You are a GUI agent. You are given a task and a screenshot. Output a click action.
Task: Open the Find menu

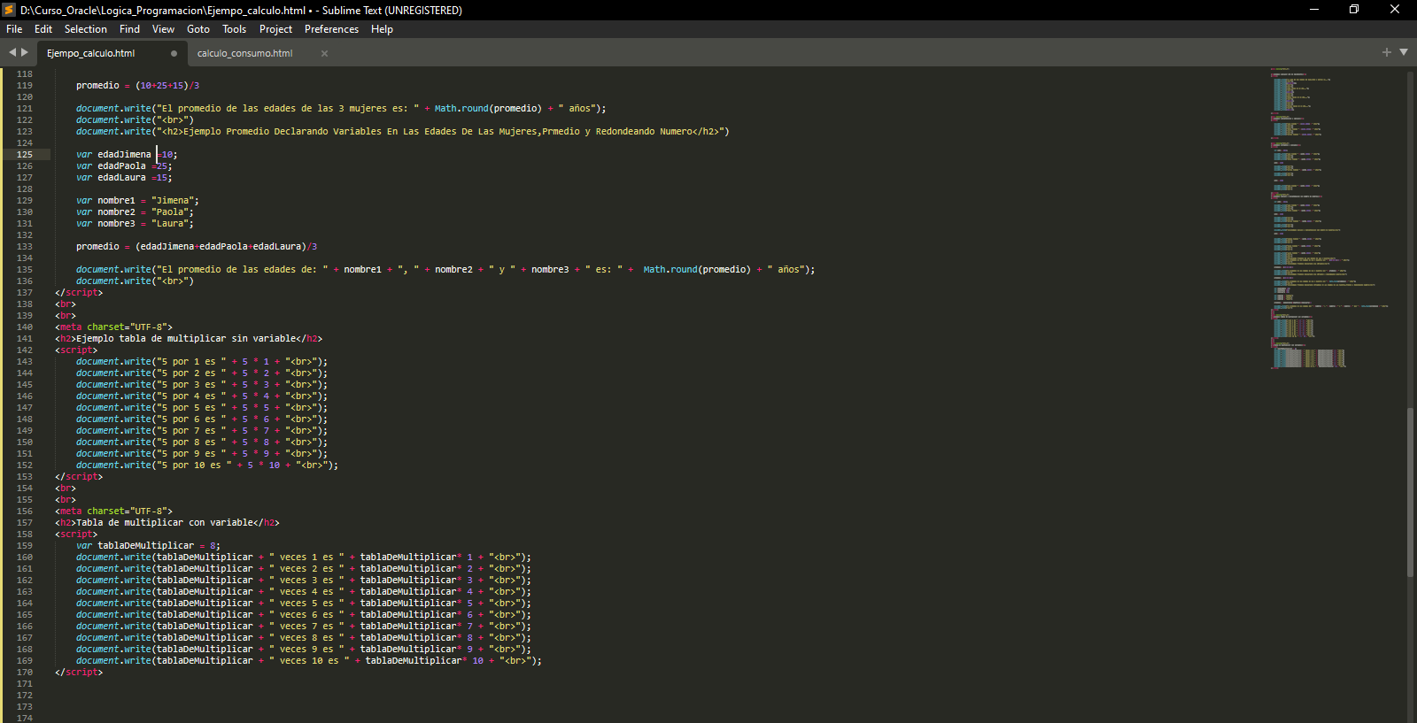point(129,29)
